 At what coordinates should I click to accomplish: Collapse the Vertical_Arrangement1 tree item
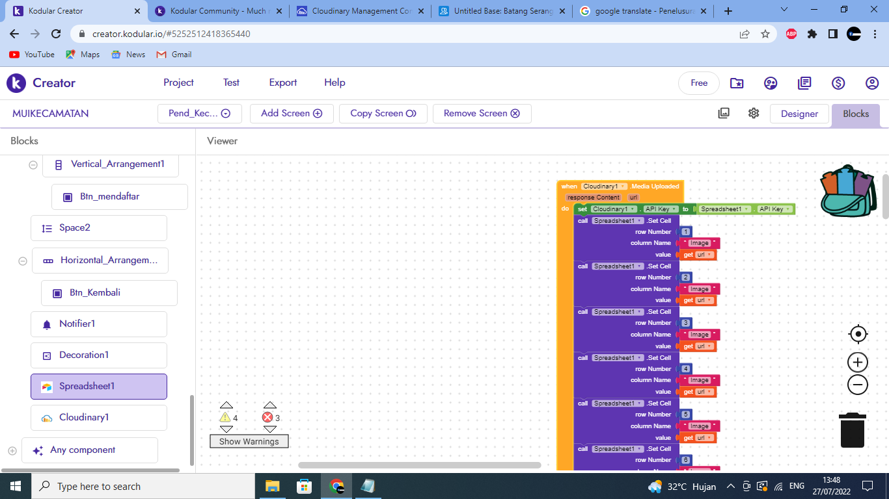click(x=33, y=164)
